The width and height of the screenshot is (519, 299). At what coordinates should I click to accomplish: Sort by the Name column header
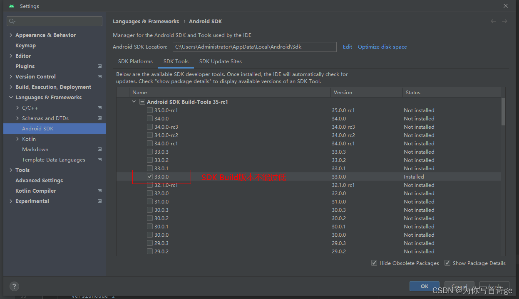(230, 92)
